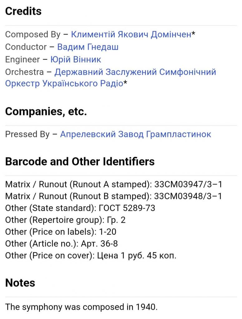Click the Pressed By label
Image resolution: width=242 pixels, height=319 pixels.
pos(27,134)
